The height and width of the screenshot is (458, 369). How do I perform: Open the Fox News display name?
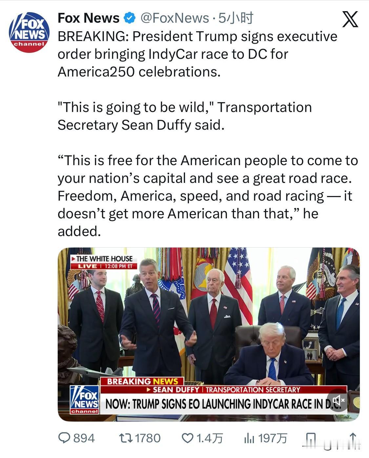[89, 18]
